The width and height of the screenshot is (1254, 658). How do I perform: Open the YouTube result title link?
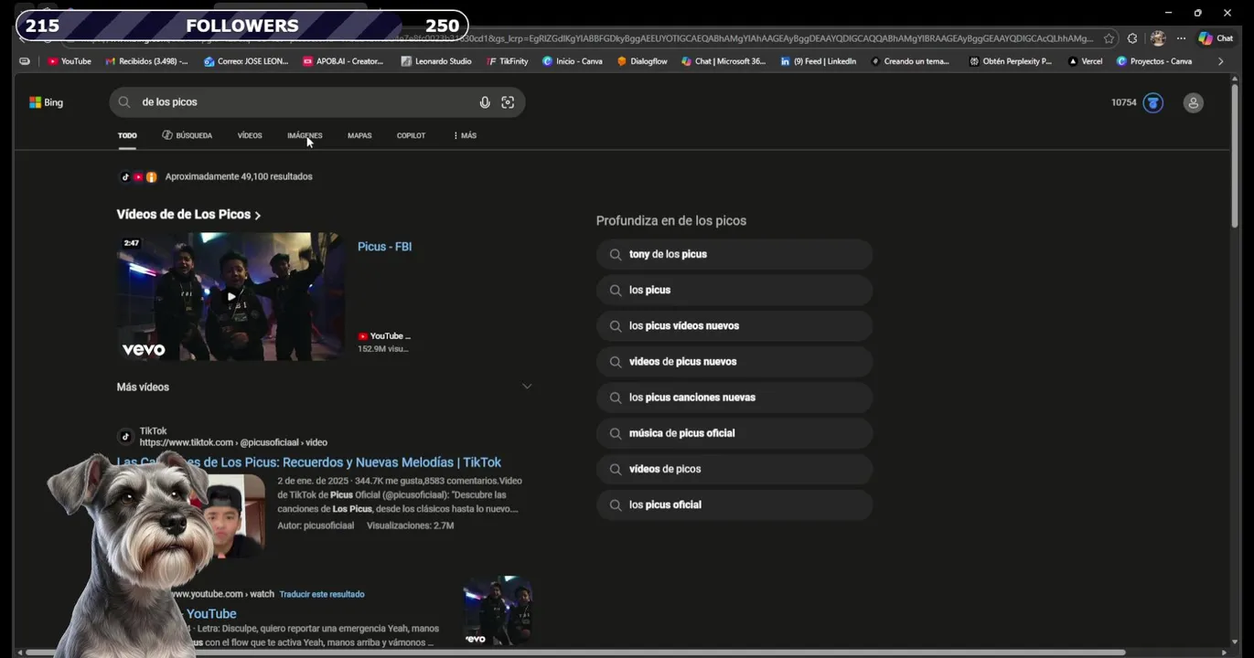[x=211, y=614]
